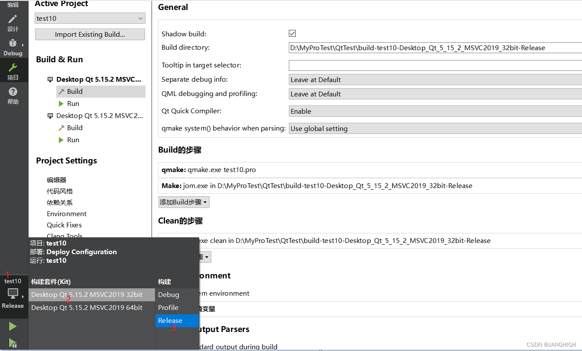Open the 帮助 (Help) mode
This screenshot has height=351, width=582.
[x=13, y=96]
